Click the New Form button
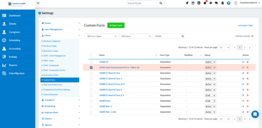 click(116, 25)
